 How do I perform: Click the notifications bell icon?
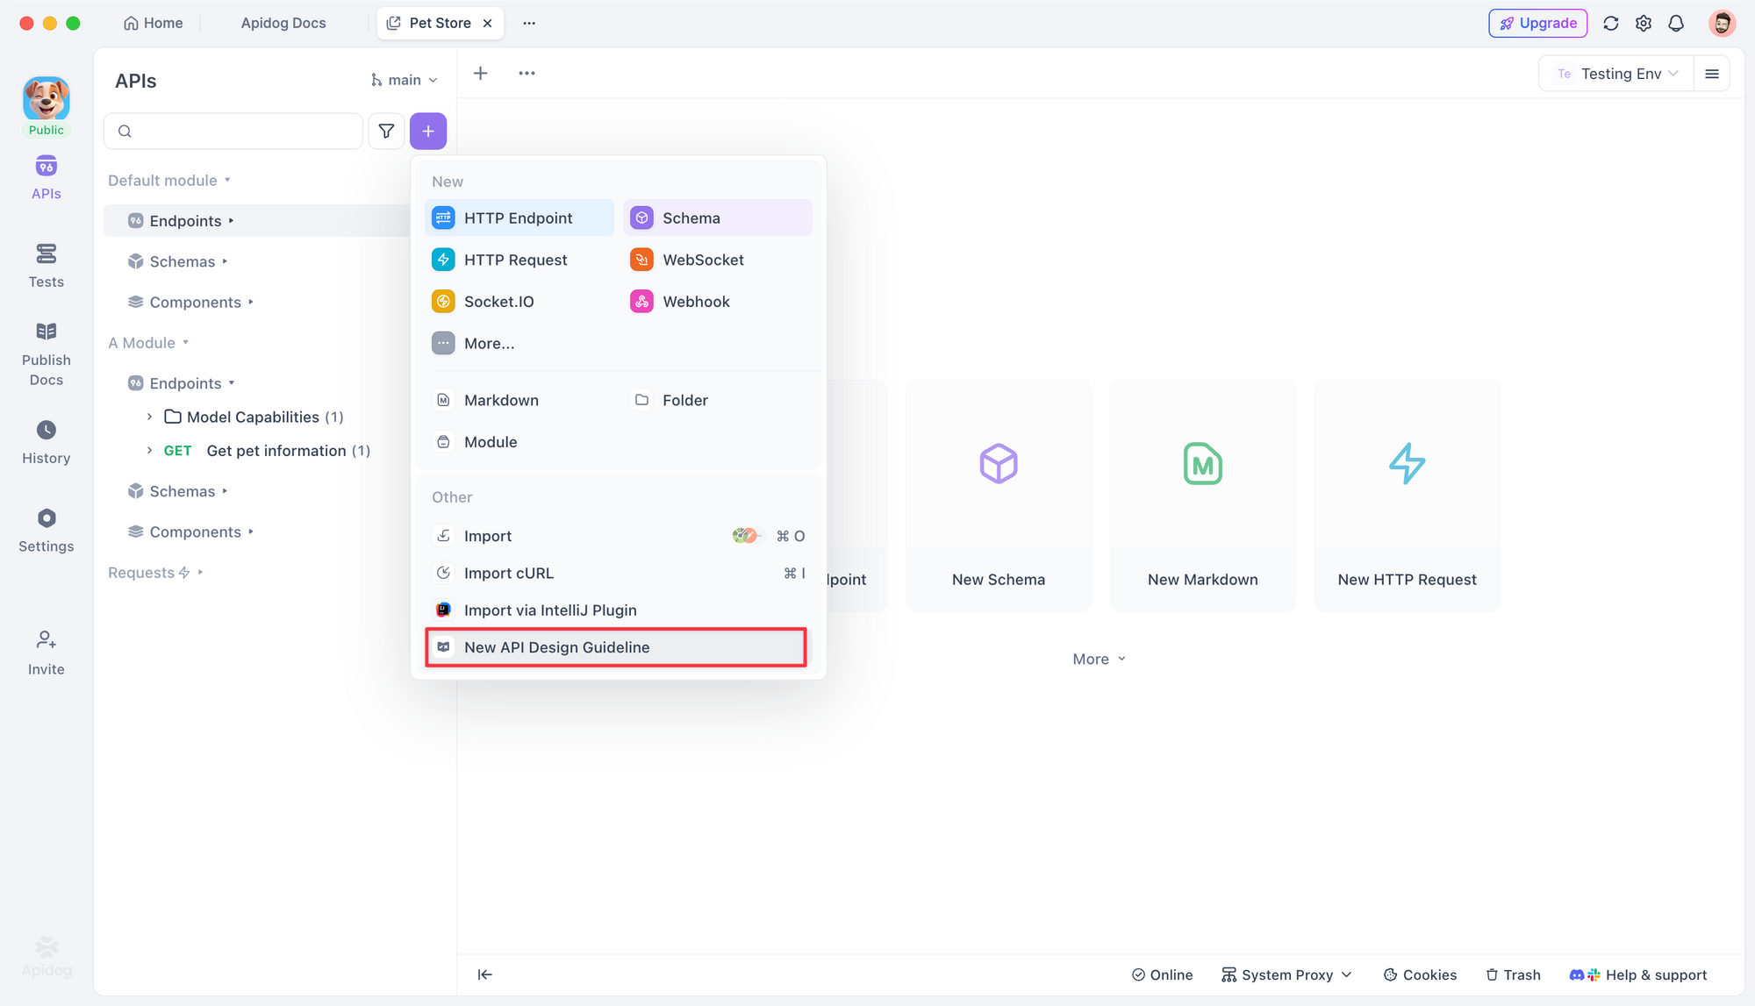pyautogui.click(x=1676, y=23)
